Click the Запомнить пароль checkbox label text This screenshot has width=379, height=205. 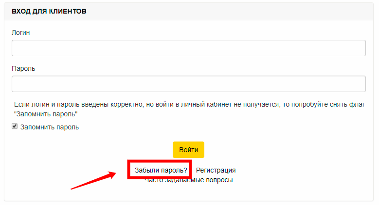coord(50,127)
